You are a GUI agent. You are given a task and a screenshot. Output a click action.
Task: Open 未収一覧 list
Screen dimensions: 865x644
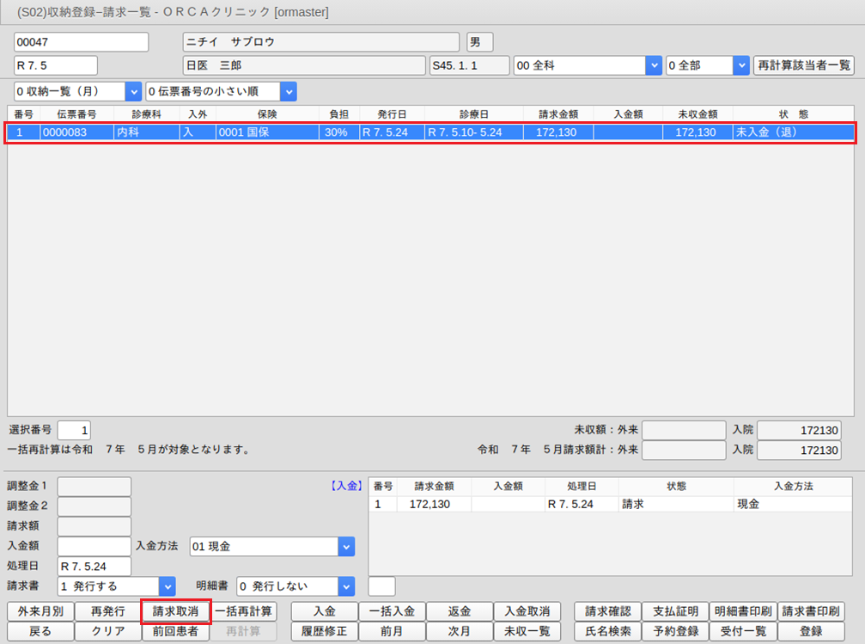pos(527,632)
